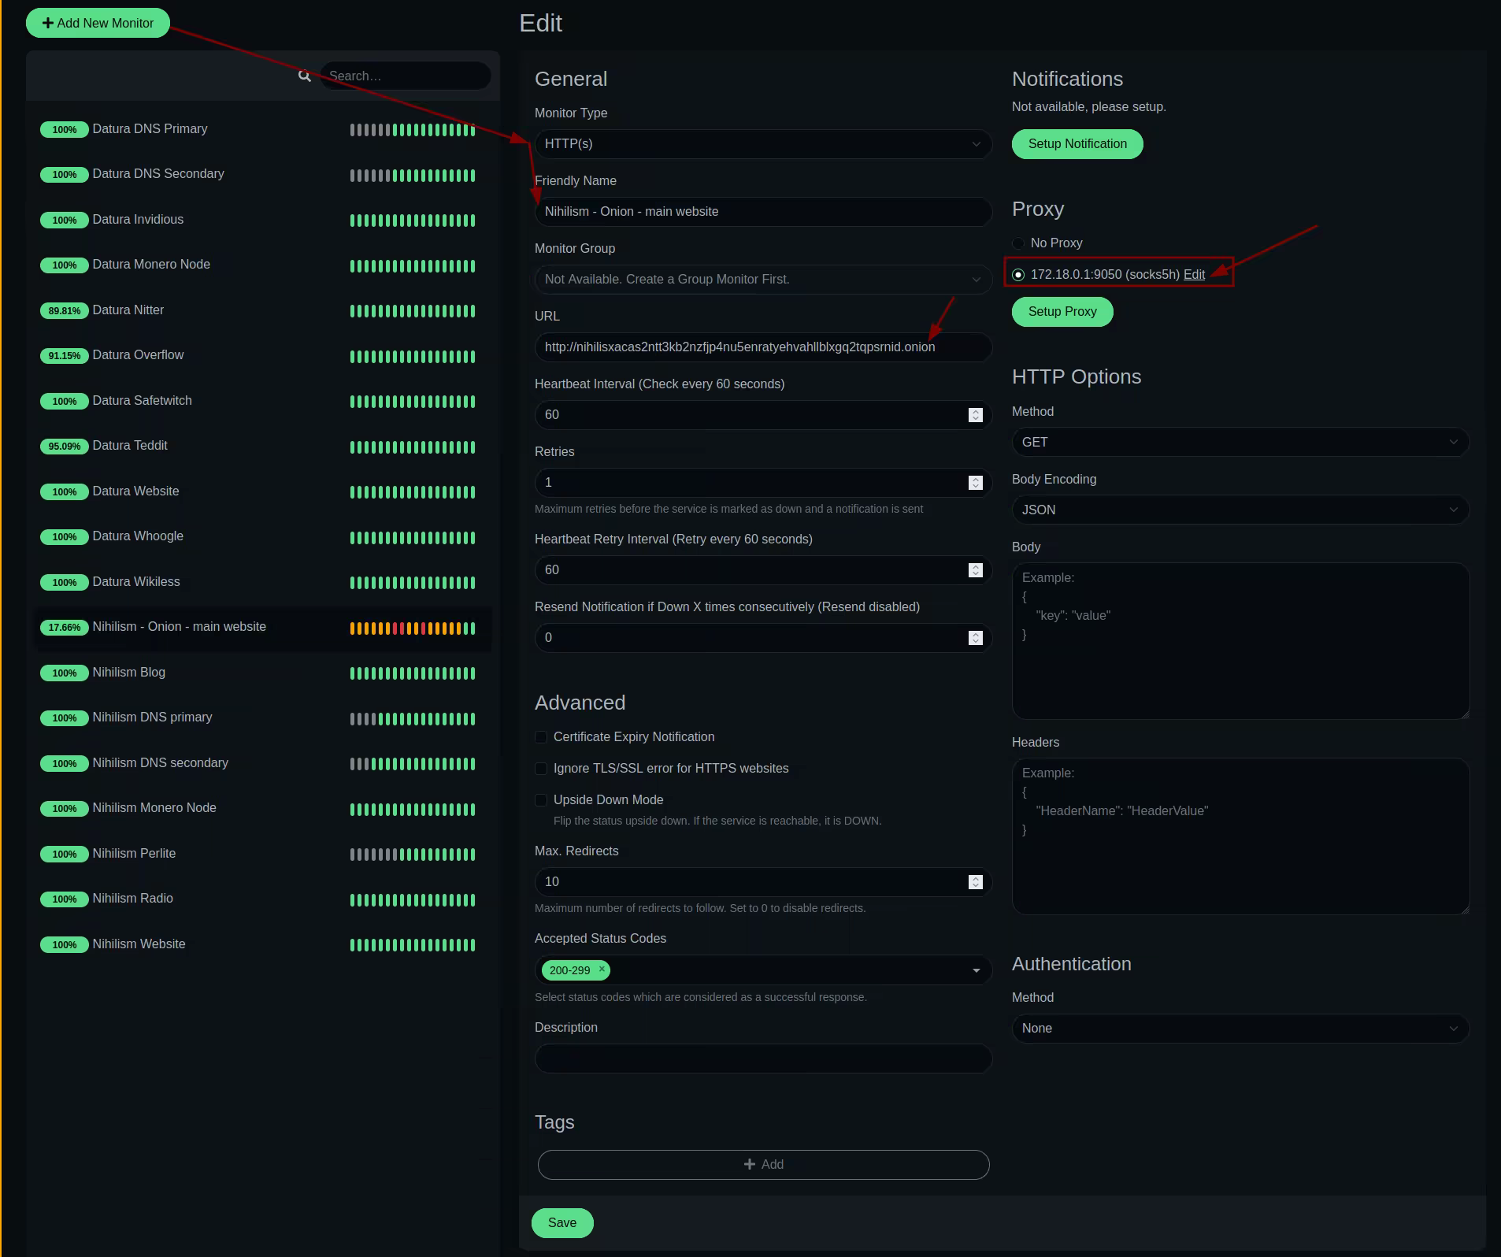This screenshot has height=1257, width=1501.
Task: Click the Heartbeat Interval stepper arrows
Action: [975, 415]
